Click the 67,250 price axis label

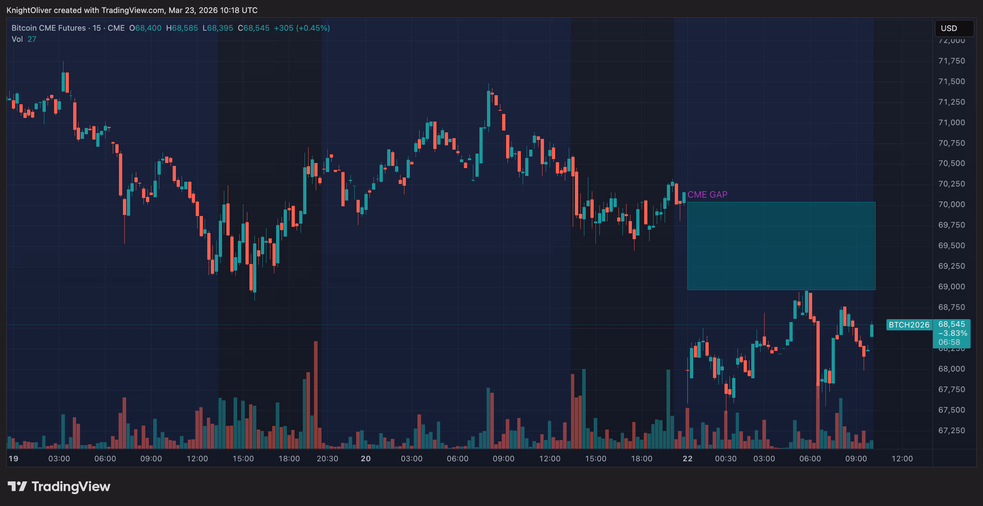pyautogui.click(x=951, y=430)
